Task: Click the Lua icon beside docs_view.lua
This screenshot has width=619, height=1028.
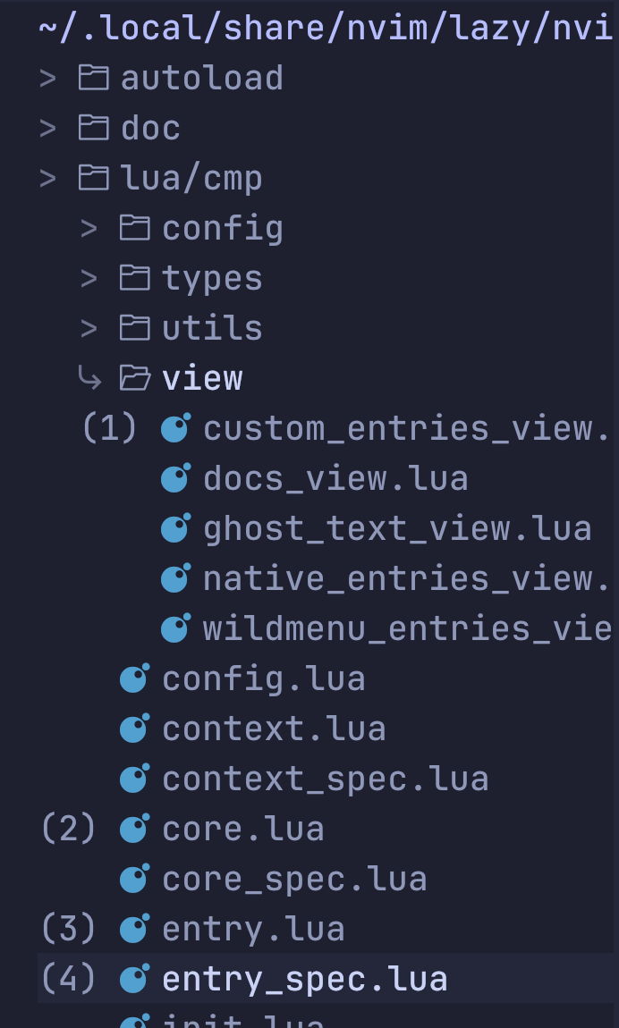Action: (x=175, y=478)
